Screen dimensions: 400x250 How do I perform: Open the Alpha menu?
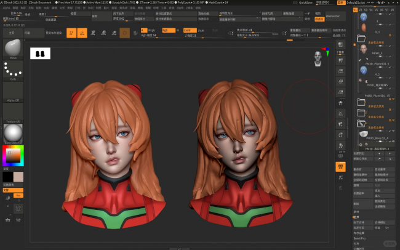tap(6, 8)
